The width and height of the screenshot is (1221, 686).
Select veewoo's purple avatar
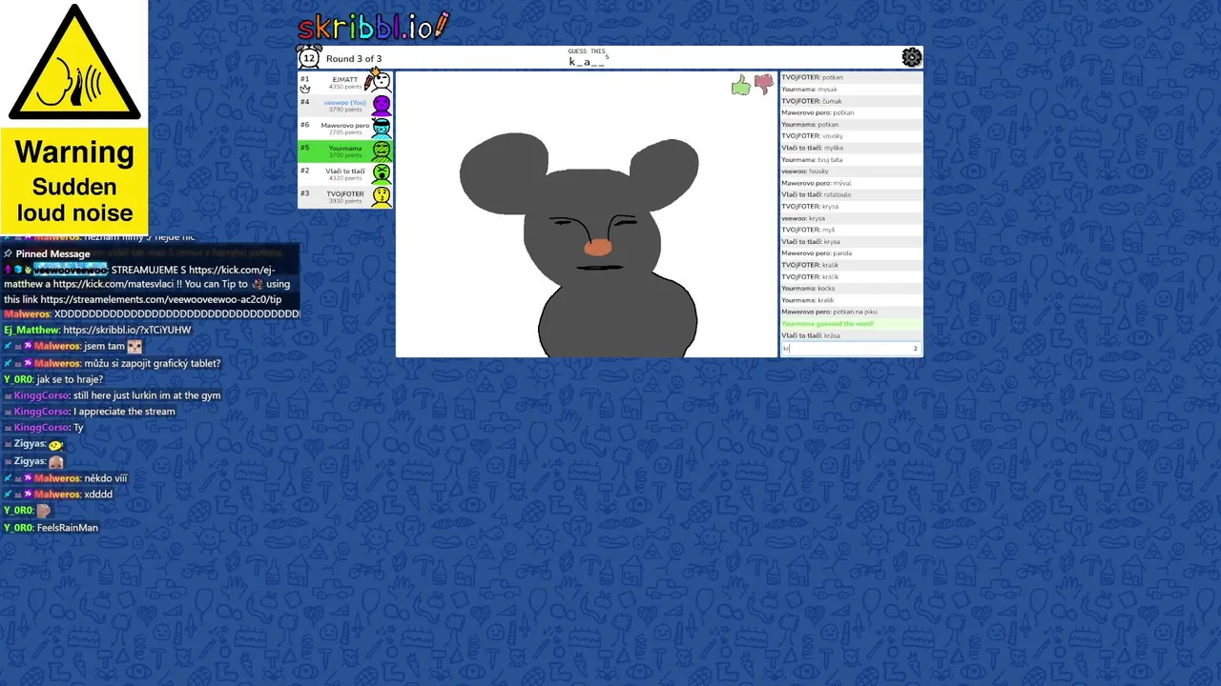[x=382, y=105]
